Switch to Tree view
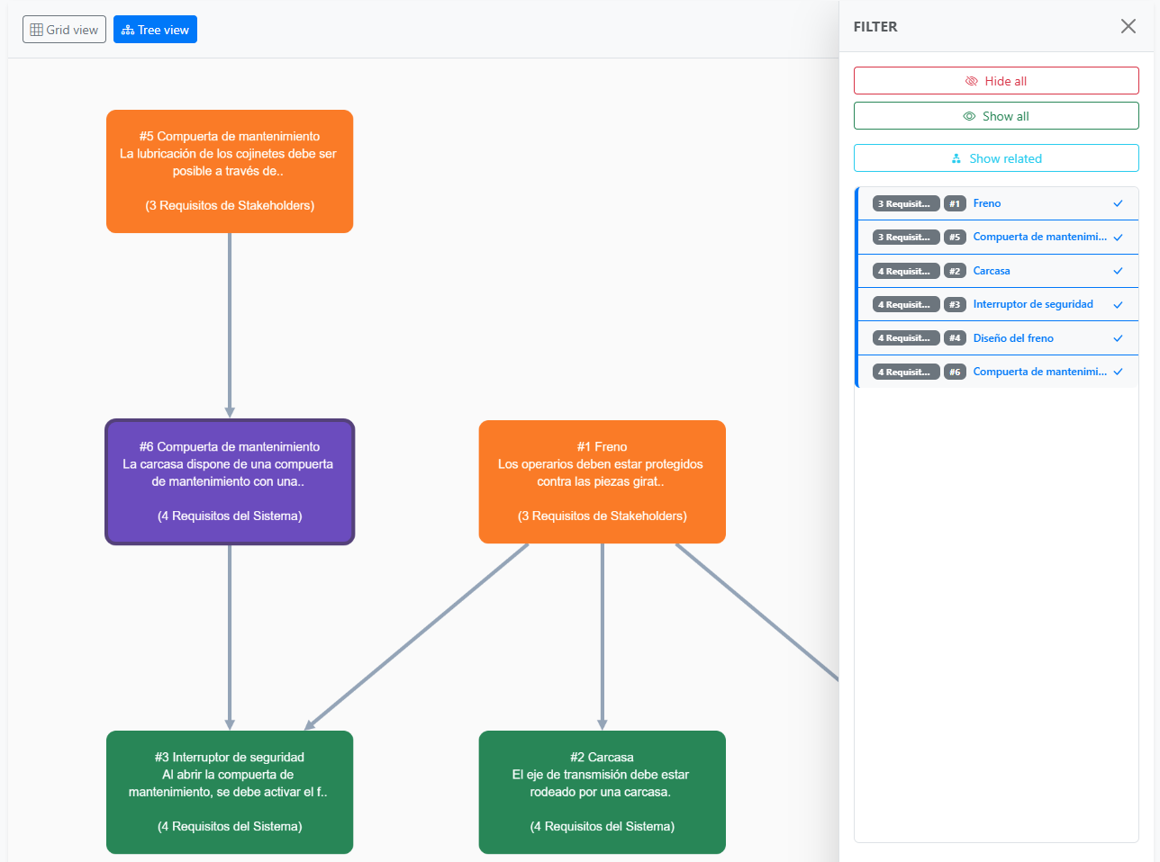This screenshot has width=1160, height=862. point(155,30)
